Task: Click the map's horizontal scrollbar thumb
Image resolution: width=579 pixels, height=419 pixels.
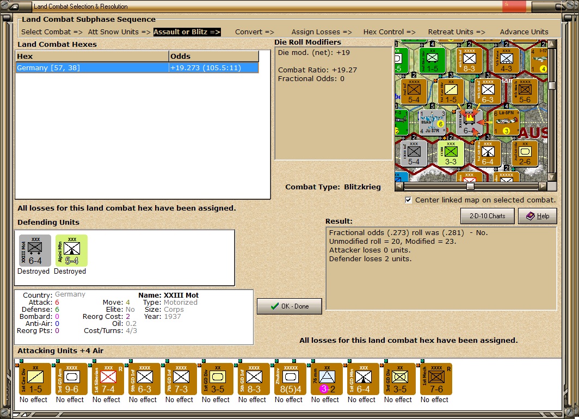Action: coord(470,186)
